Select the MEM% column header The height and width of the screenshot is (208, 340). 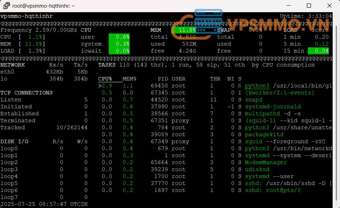tap(129, 79)
